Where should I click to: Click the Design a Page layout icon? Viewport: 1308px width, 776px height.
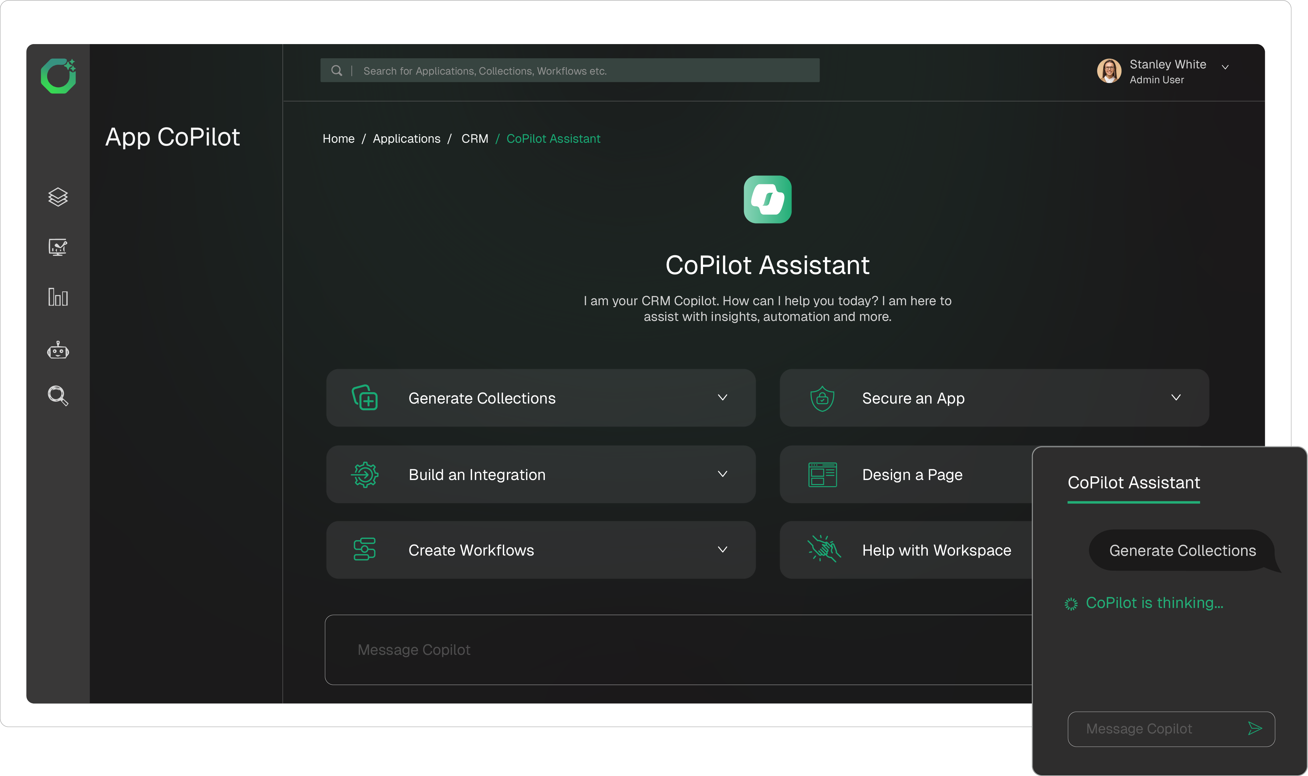tap(822, 474)
